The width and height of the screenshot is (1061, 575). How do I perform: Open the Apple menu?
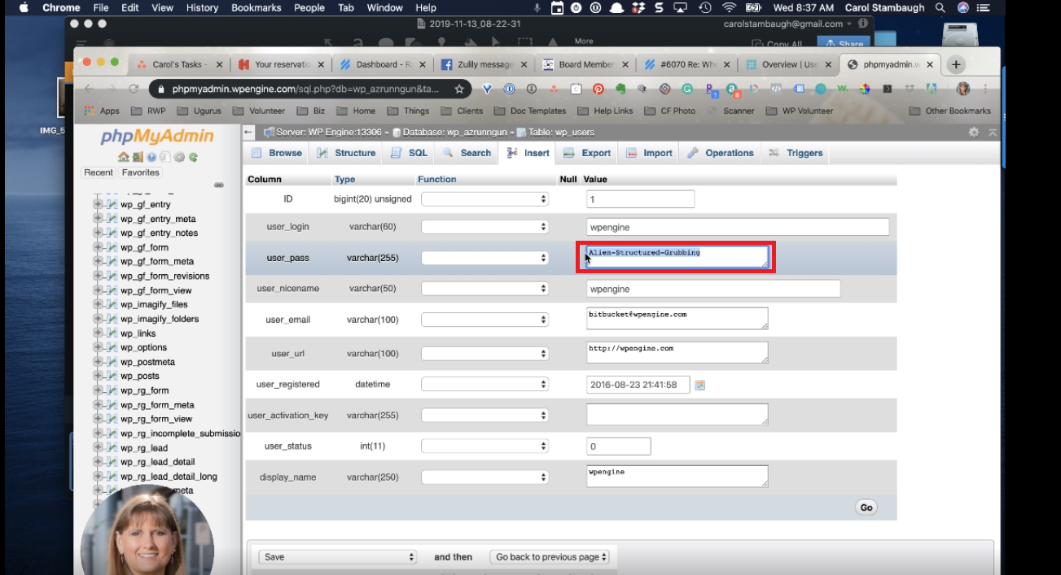23,7
